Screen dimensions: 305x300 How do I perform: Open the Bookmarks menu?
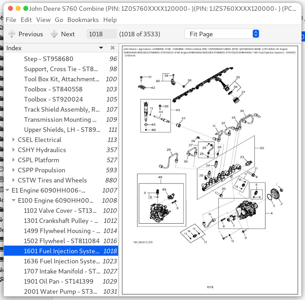click(x=83, y=20)
